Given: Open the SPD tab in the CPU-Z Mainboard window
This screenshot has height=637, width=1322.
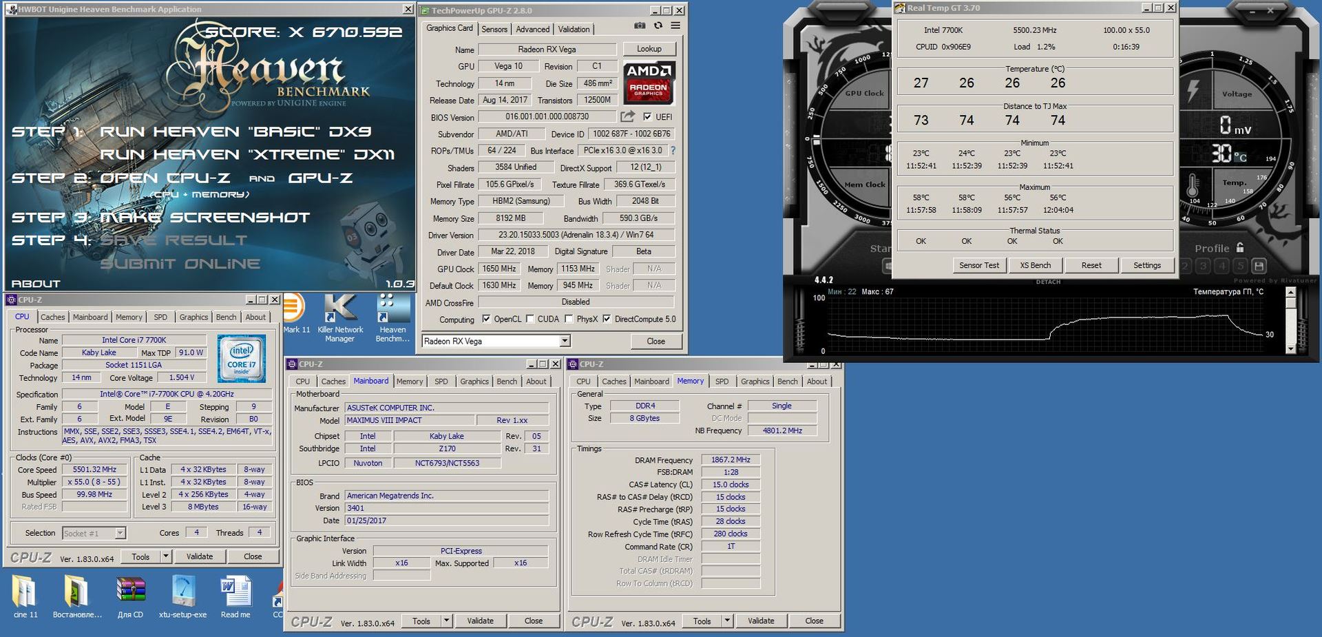Looking at the screenshot, I should coord(441,382).
